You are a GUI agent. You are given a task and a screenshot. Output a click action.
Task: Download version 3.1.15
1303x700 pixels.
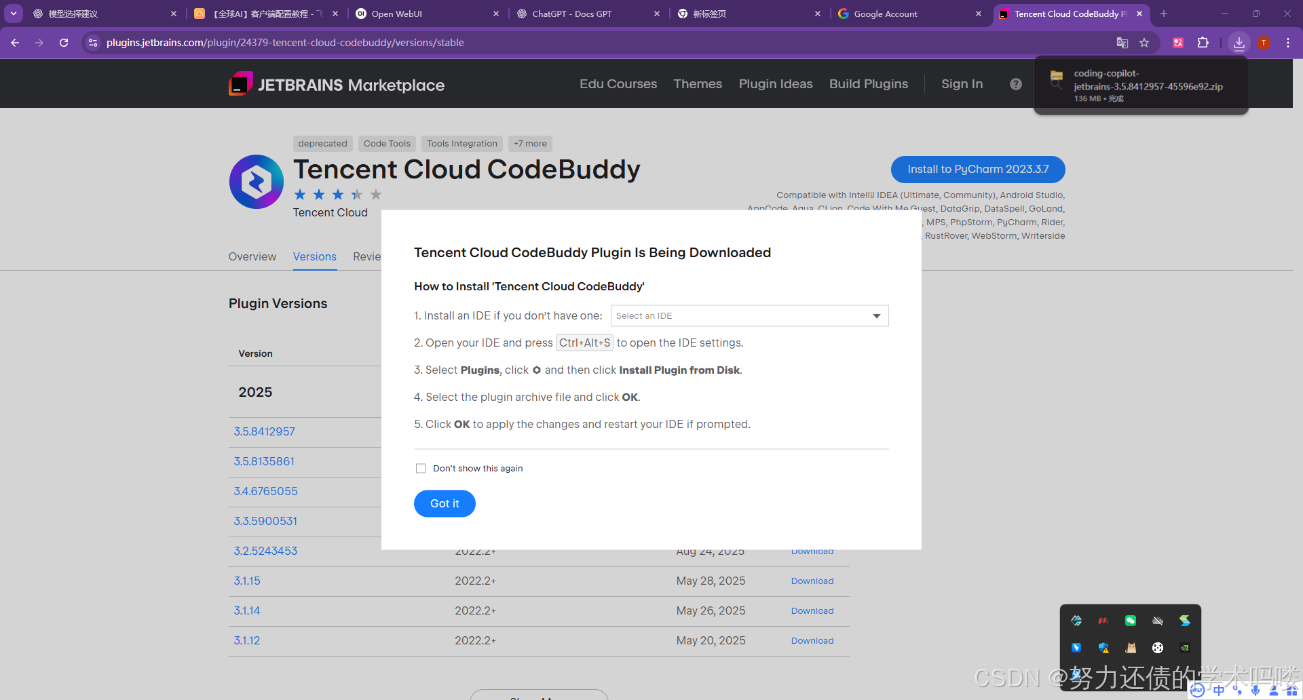[x=812, y=581]
